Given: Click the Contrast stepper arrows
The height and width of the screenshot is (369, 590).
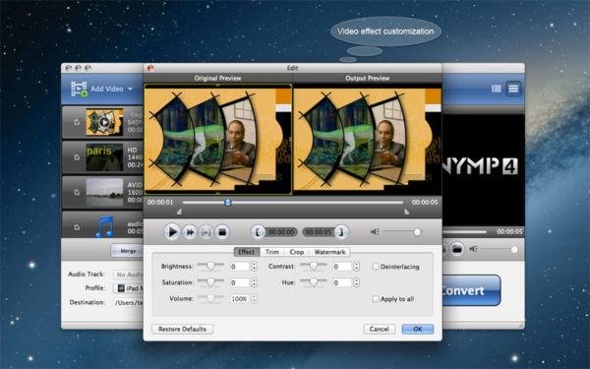Looking at the screenshot, I should pos(356,267).
